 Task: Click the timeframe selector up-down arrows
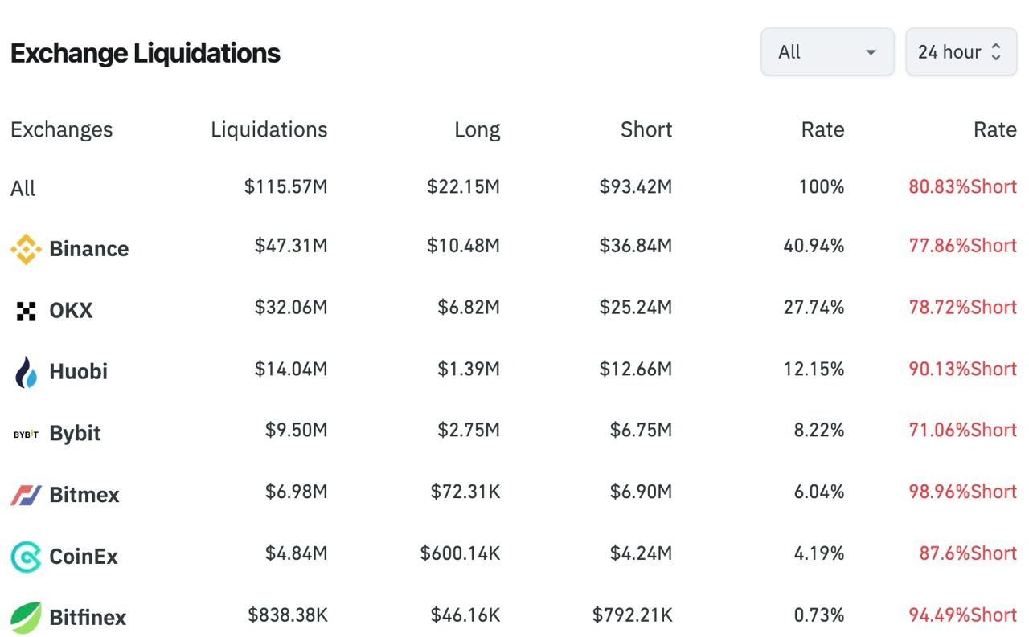click(x=996, y=52)
